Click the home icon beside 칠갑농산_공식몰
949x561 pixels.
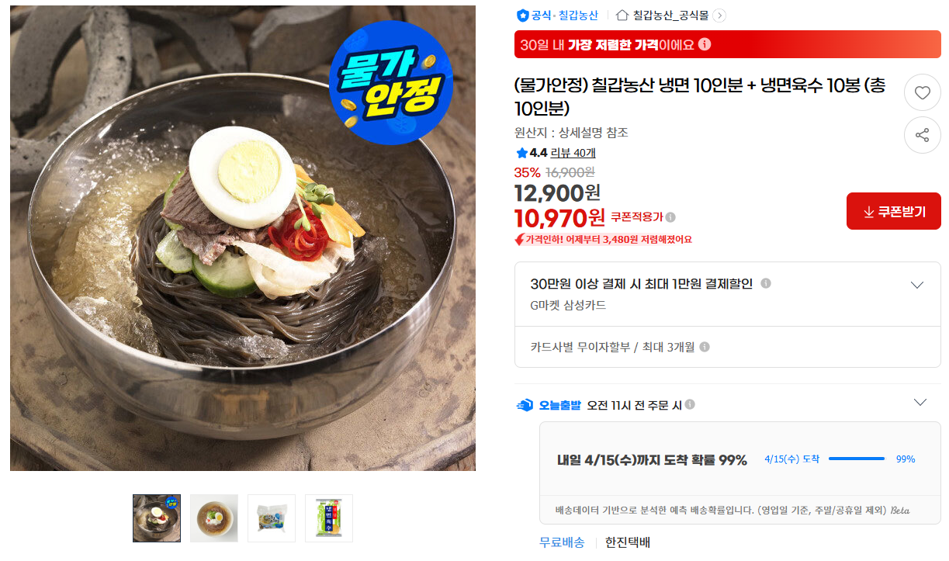tap(622, 15)
